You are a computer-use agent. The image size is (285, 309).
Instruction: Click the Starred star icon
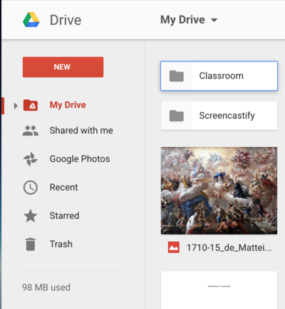pos(31,216)
